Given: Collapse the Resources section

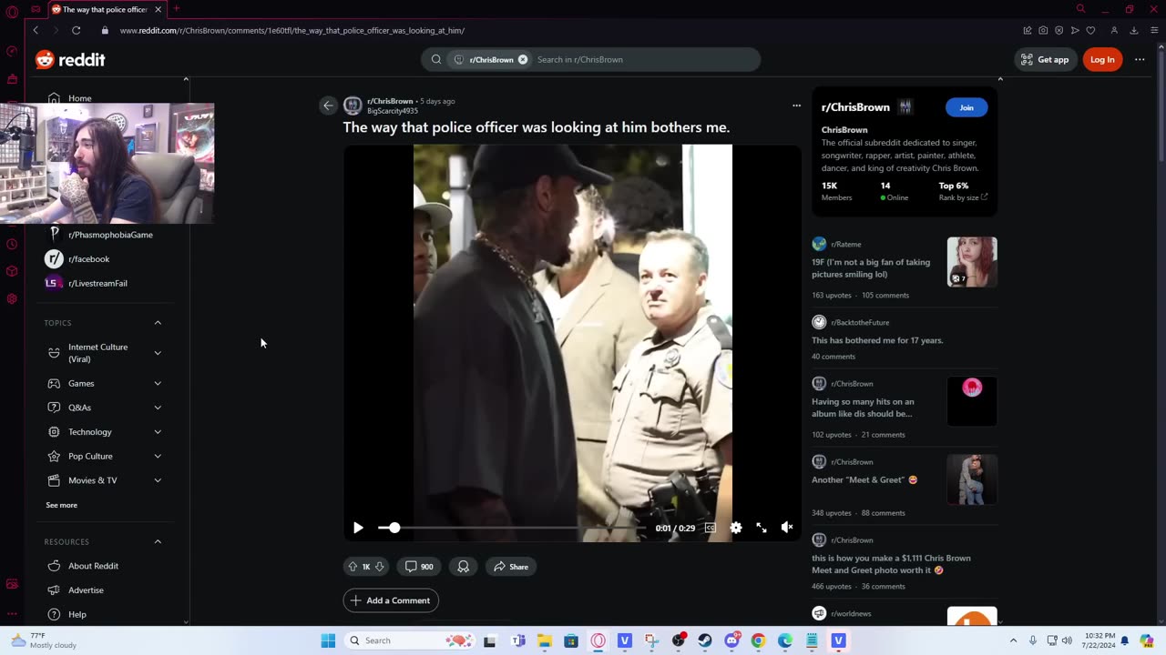Looking at the screenshot, I should click(x=158, y=541).
